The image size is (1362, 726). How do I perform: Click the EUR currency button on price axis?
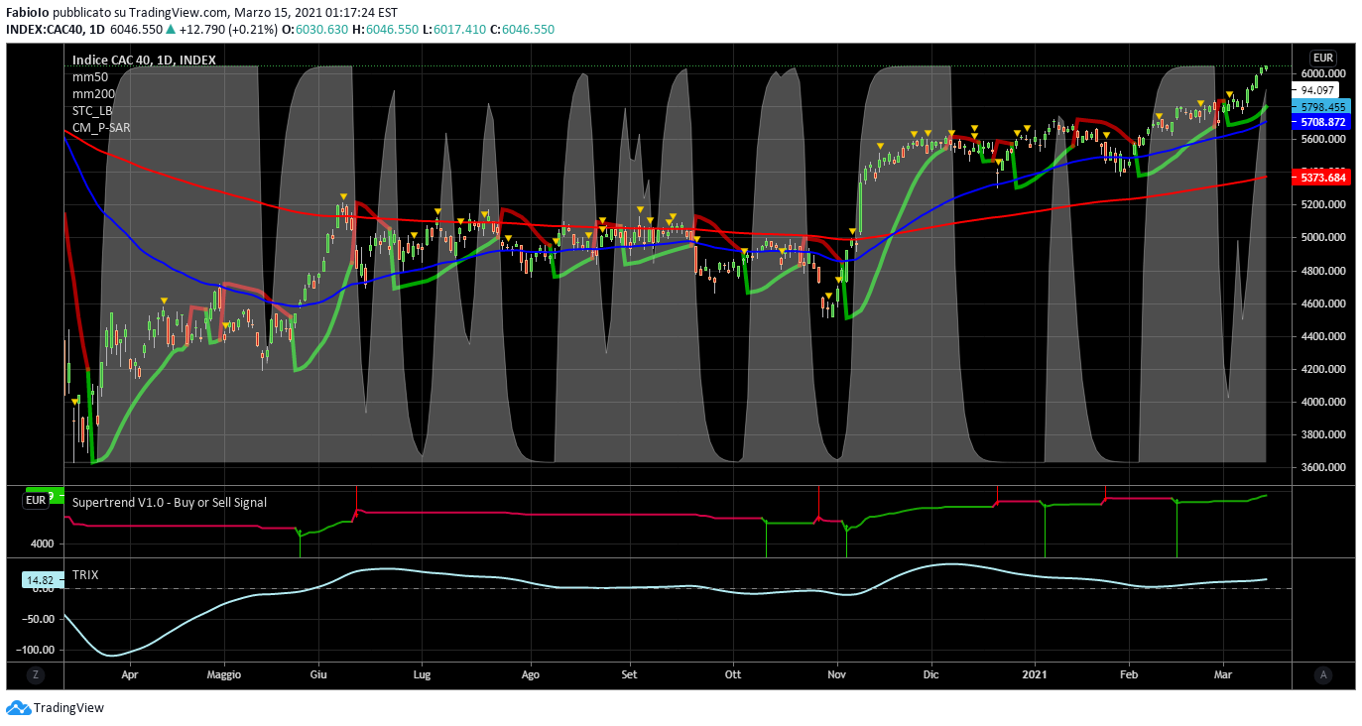pos(1322,58)
